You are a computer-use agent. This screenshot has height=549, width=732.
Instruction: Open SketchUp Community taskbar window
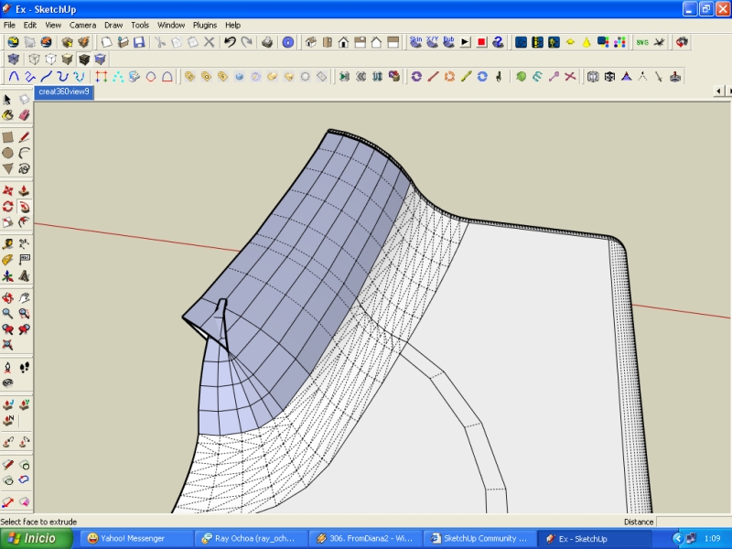point(478,539)
